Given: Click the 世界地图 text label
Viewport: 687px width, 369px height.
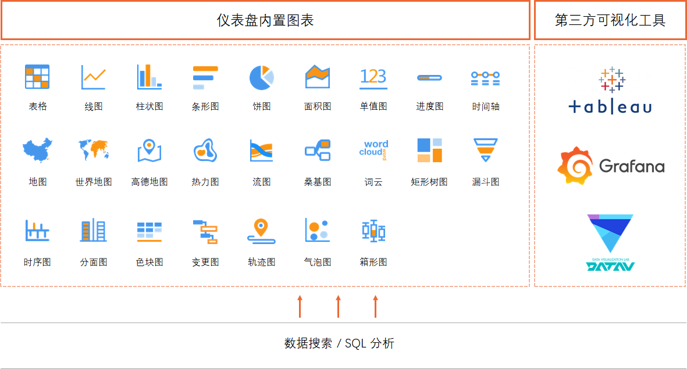Looking at the screenshot, I should coord(93,182).
